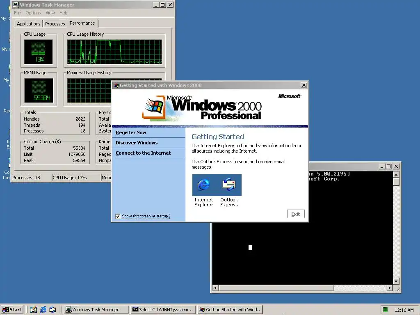Screen dimensions: 420x315
Task: Click Task Manager title bar icon
Action: point(16,5)
